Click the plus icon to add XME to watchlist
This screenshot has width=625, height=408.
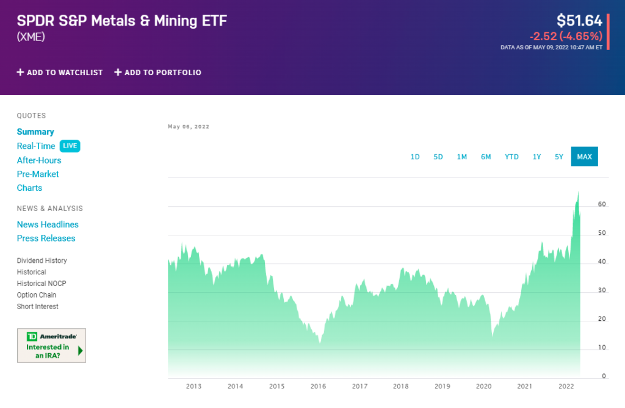21,72
